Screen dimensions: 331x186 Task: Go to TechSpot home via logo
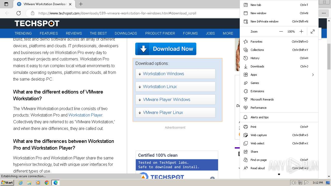(37, 24)
